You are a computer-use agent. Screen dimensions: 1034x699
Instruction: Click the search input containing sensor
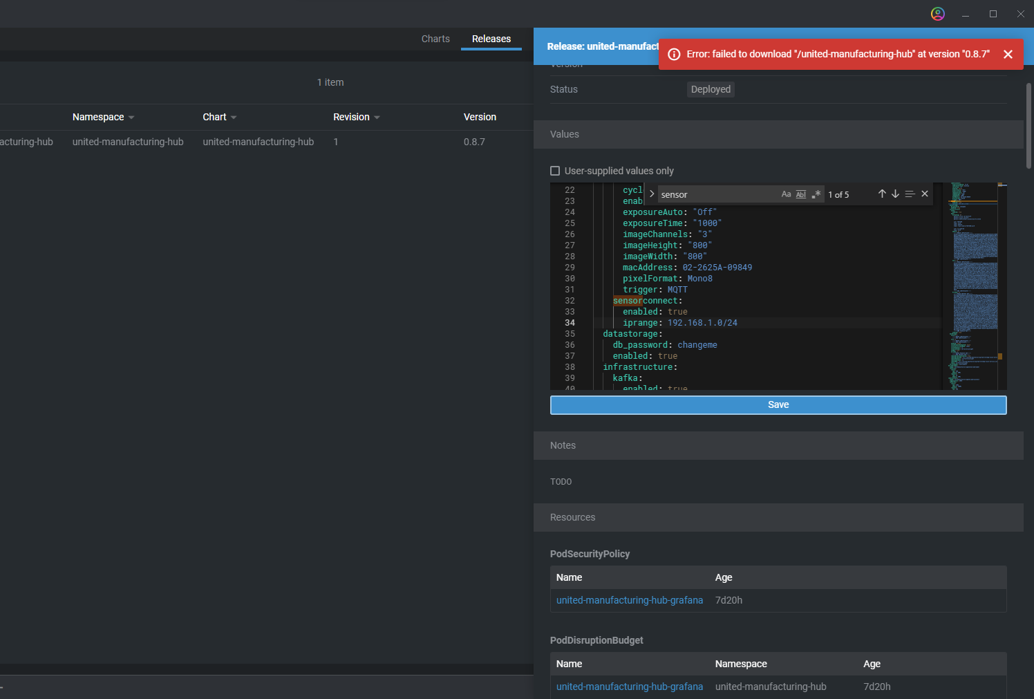[716, 195]
